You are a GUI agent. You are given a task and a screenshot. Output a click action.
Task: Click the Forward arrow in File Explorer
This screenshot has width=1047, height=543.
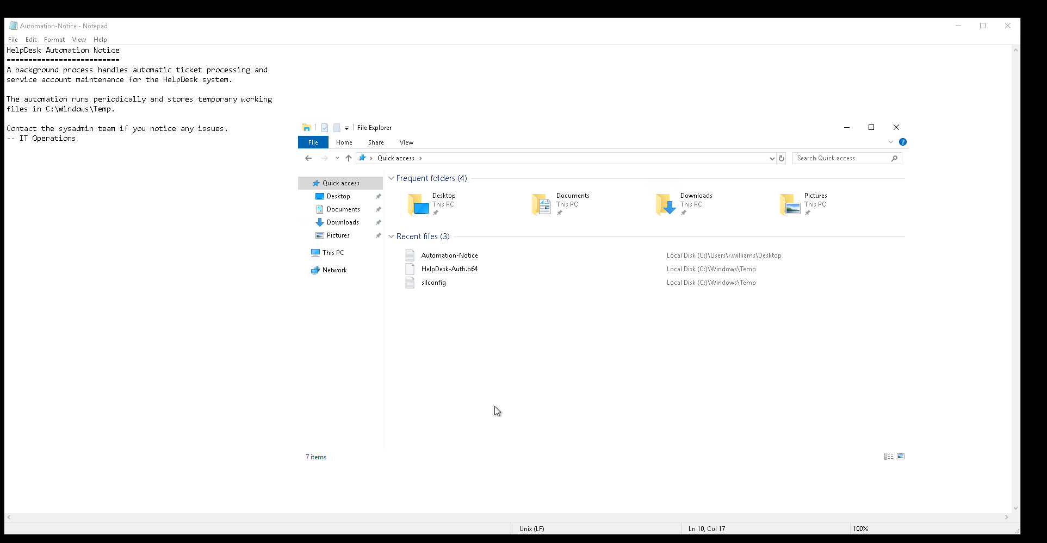325,158
